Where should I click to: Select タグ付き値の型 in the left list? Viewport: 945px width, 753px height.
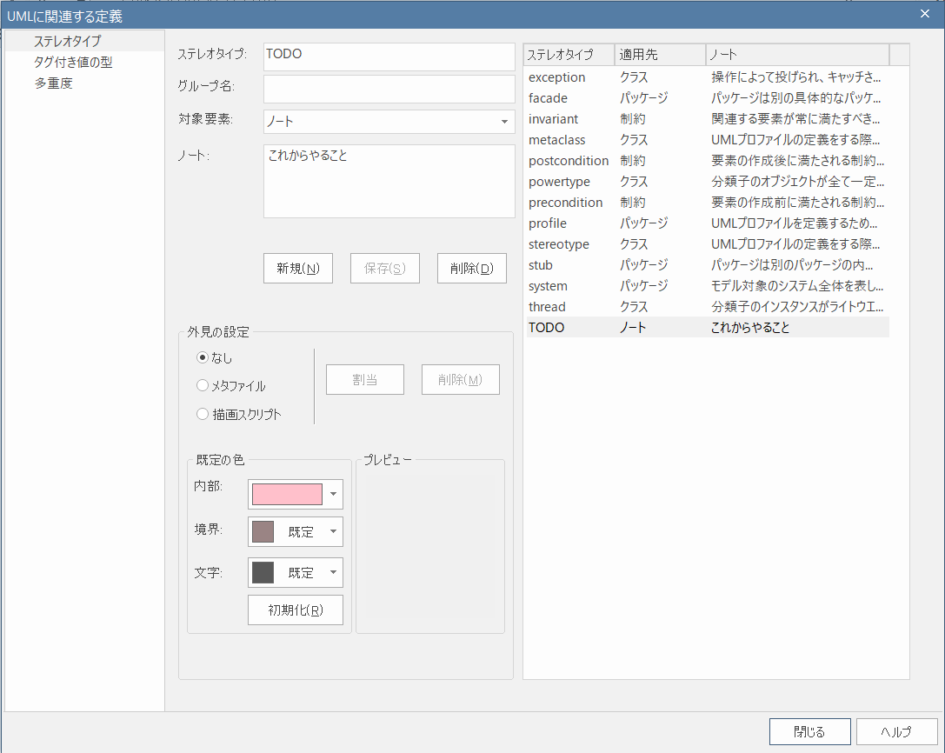[73, 63]
